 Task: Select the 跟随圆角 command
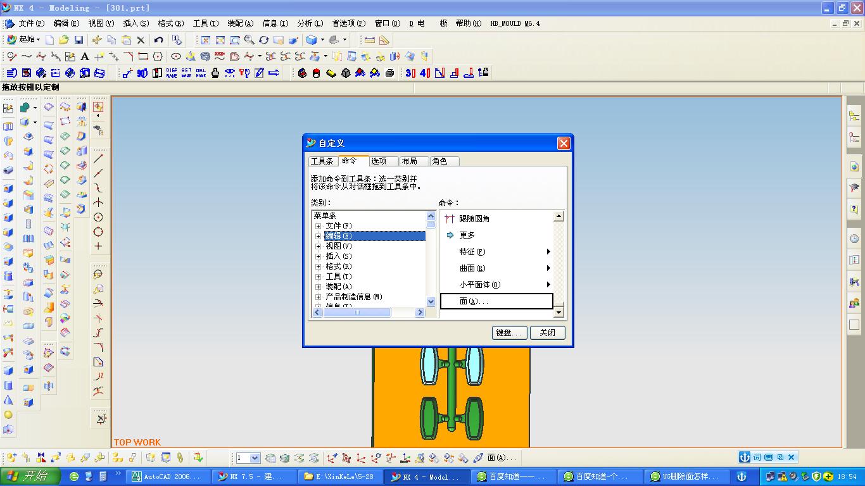click(498, 218)
